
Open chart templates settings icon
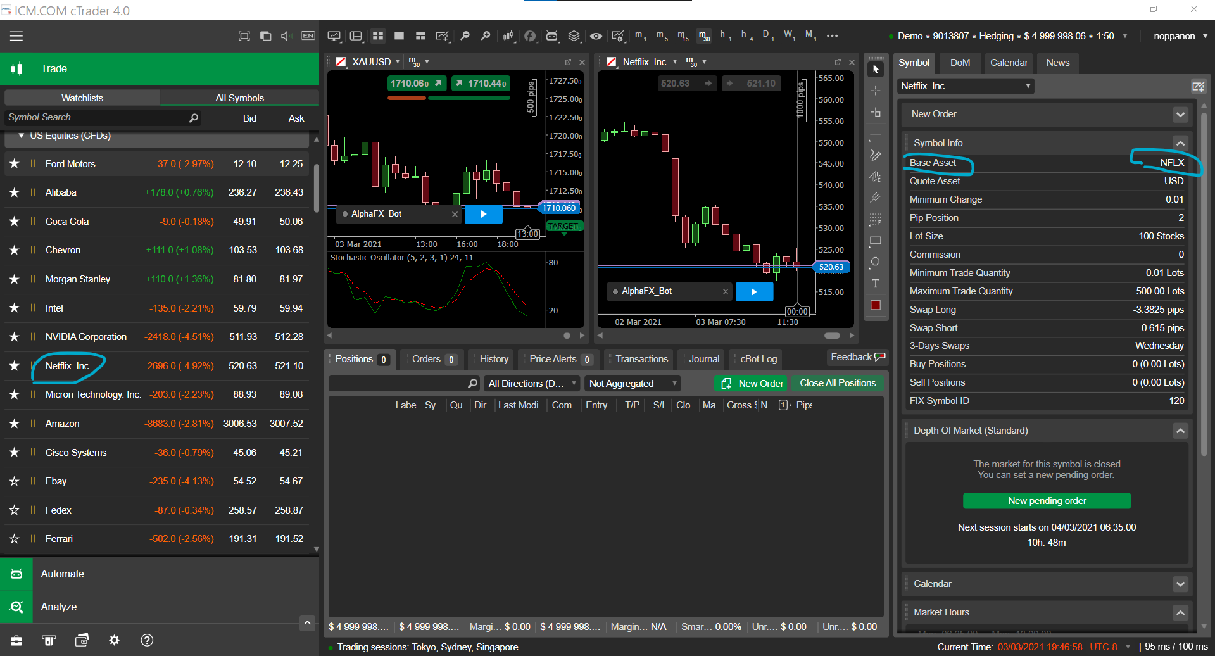pyautogui.click(x=618, y=36)
